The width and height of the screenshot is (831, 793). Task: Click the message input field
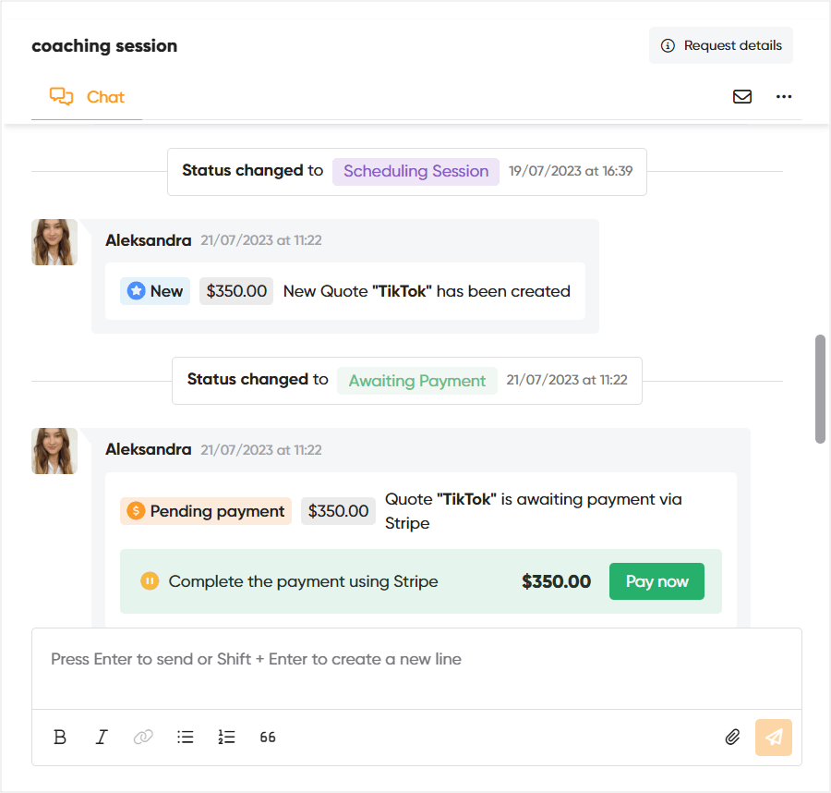click(x=416, y=669)
